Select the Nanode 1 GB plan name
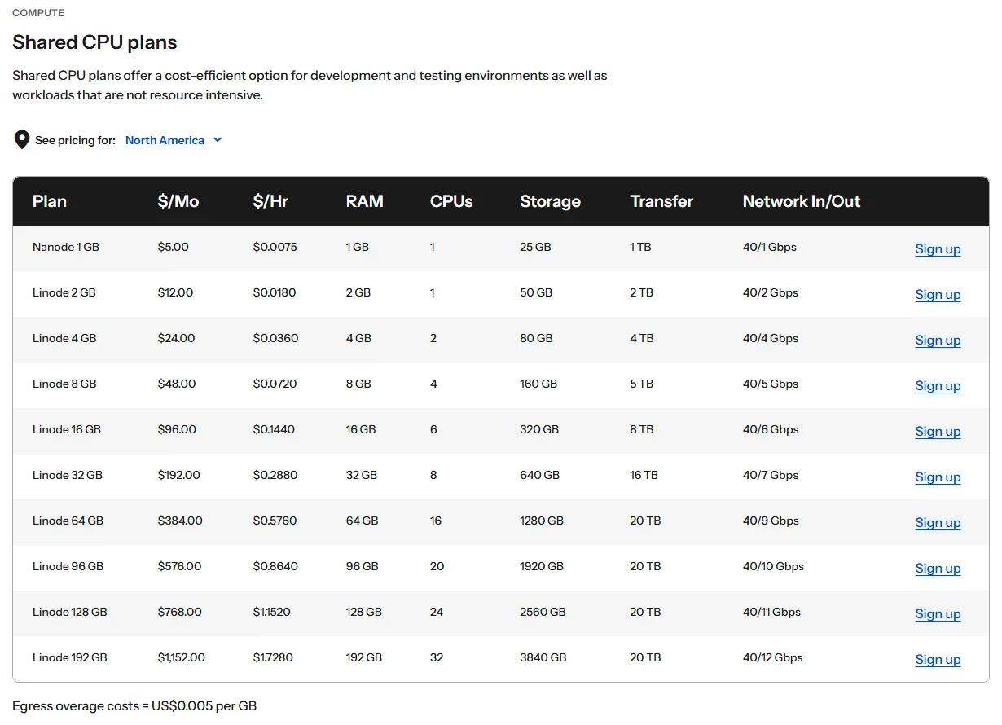The image size is (1002, 725). coord(66,247)
